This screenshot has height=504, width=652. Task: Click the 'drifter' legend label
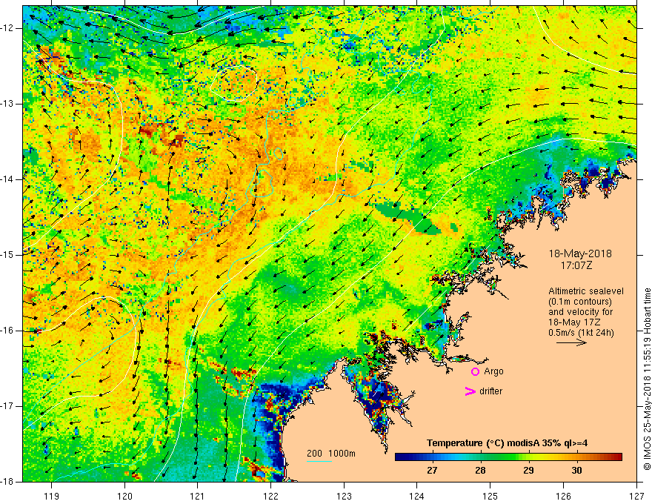point(490,391)
